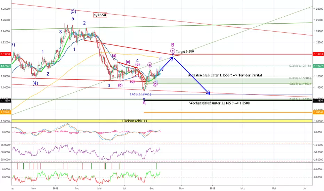The image size is (324, 191).
Task: Select the 'Wochenschluß unter 1.1165' annotation
Action: [219, 103]
